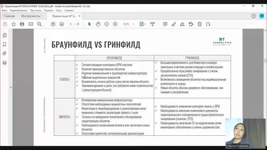Click the presenter webcam thumbnail
The height and width of the screenshot is (150, 267).
[245, 133]
